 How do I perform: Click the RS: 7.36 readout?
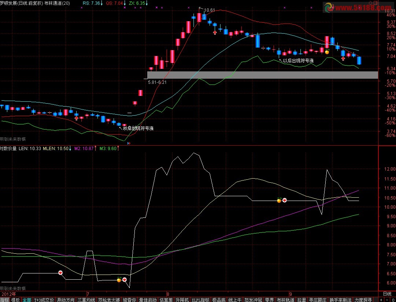(92, 3)
